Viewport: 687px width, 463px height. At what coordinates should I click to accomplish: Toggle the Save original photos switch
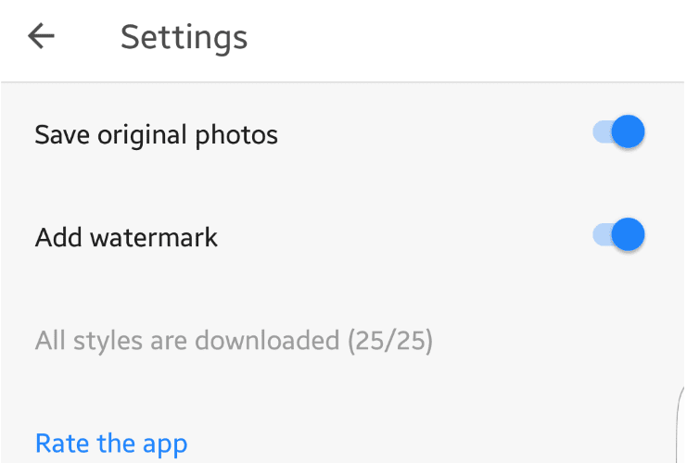tap(618, 132)
